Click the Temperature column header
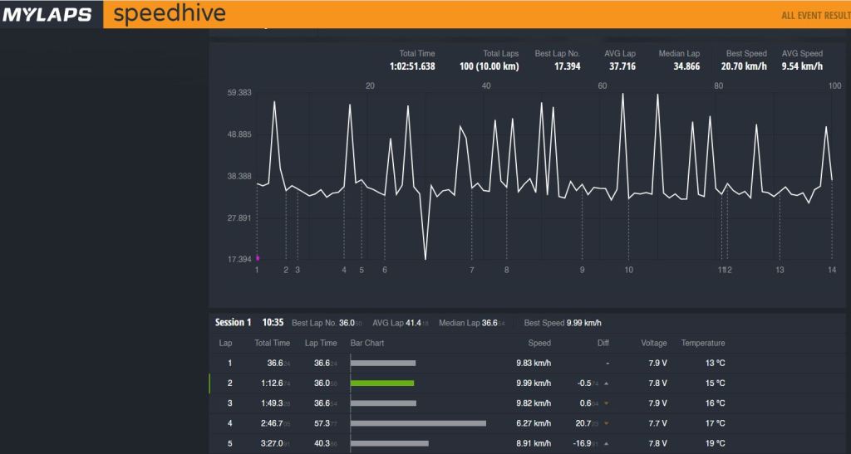Viewport: 851px width, 454px height. 703,343
